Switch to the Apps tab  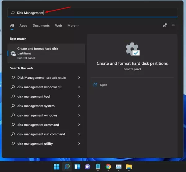[23, 26]
